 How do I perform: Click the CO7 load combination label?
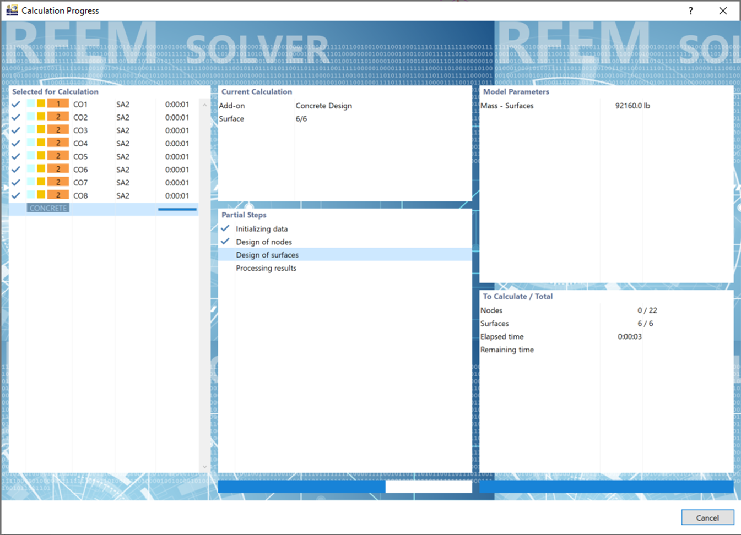80,183
